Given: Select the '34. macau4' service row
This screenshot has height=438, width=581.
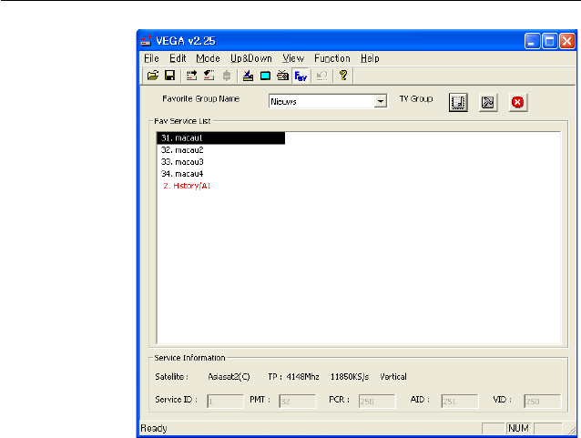Looking at the screenshot, I should point(221,174).
